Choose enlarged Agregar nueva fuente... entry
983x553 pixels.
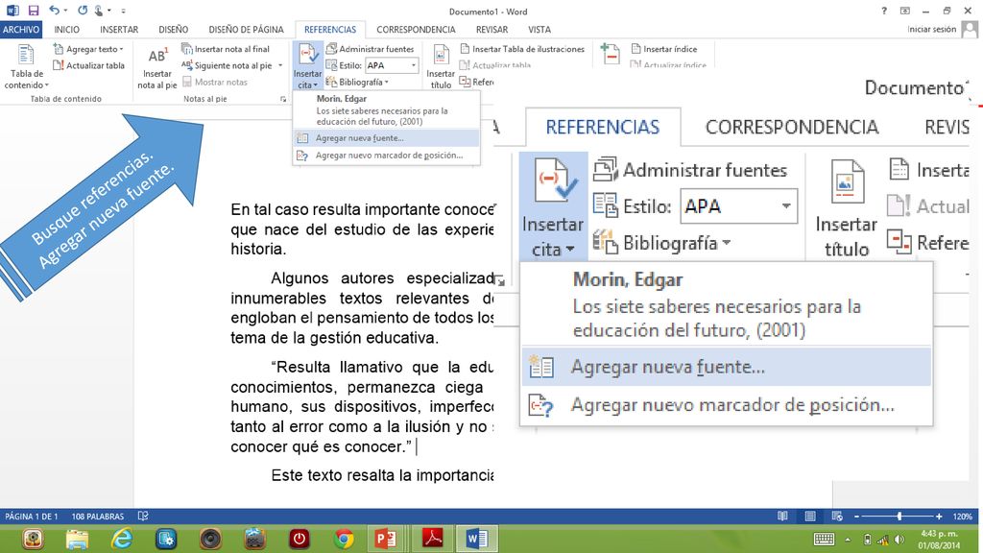[726, 367]
